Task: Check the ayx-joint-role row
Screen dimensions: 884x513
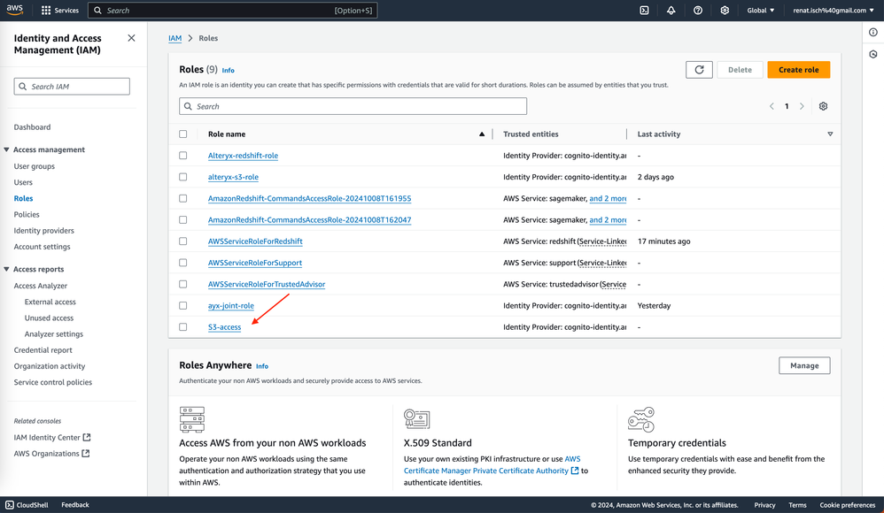Action: tap(182, 305)
